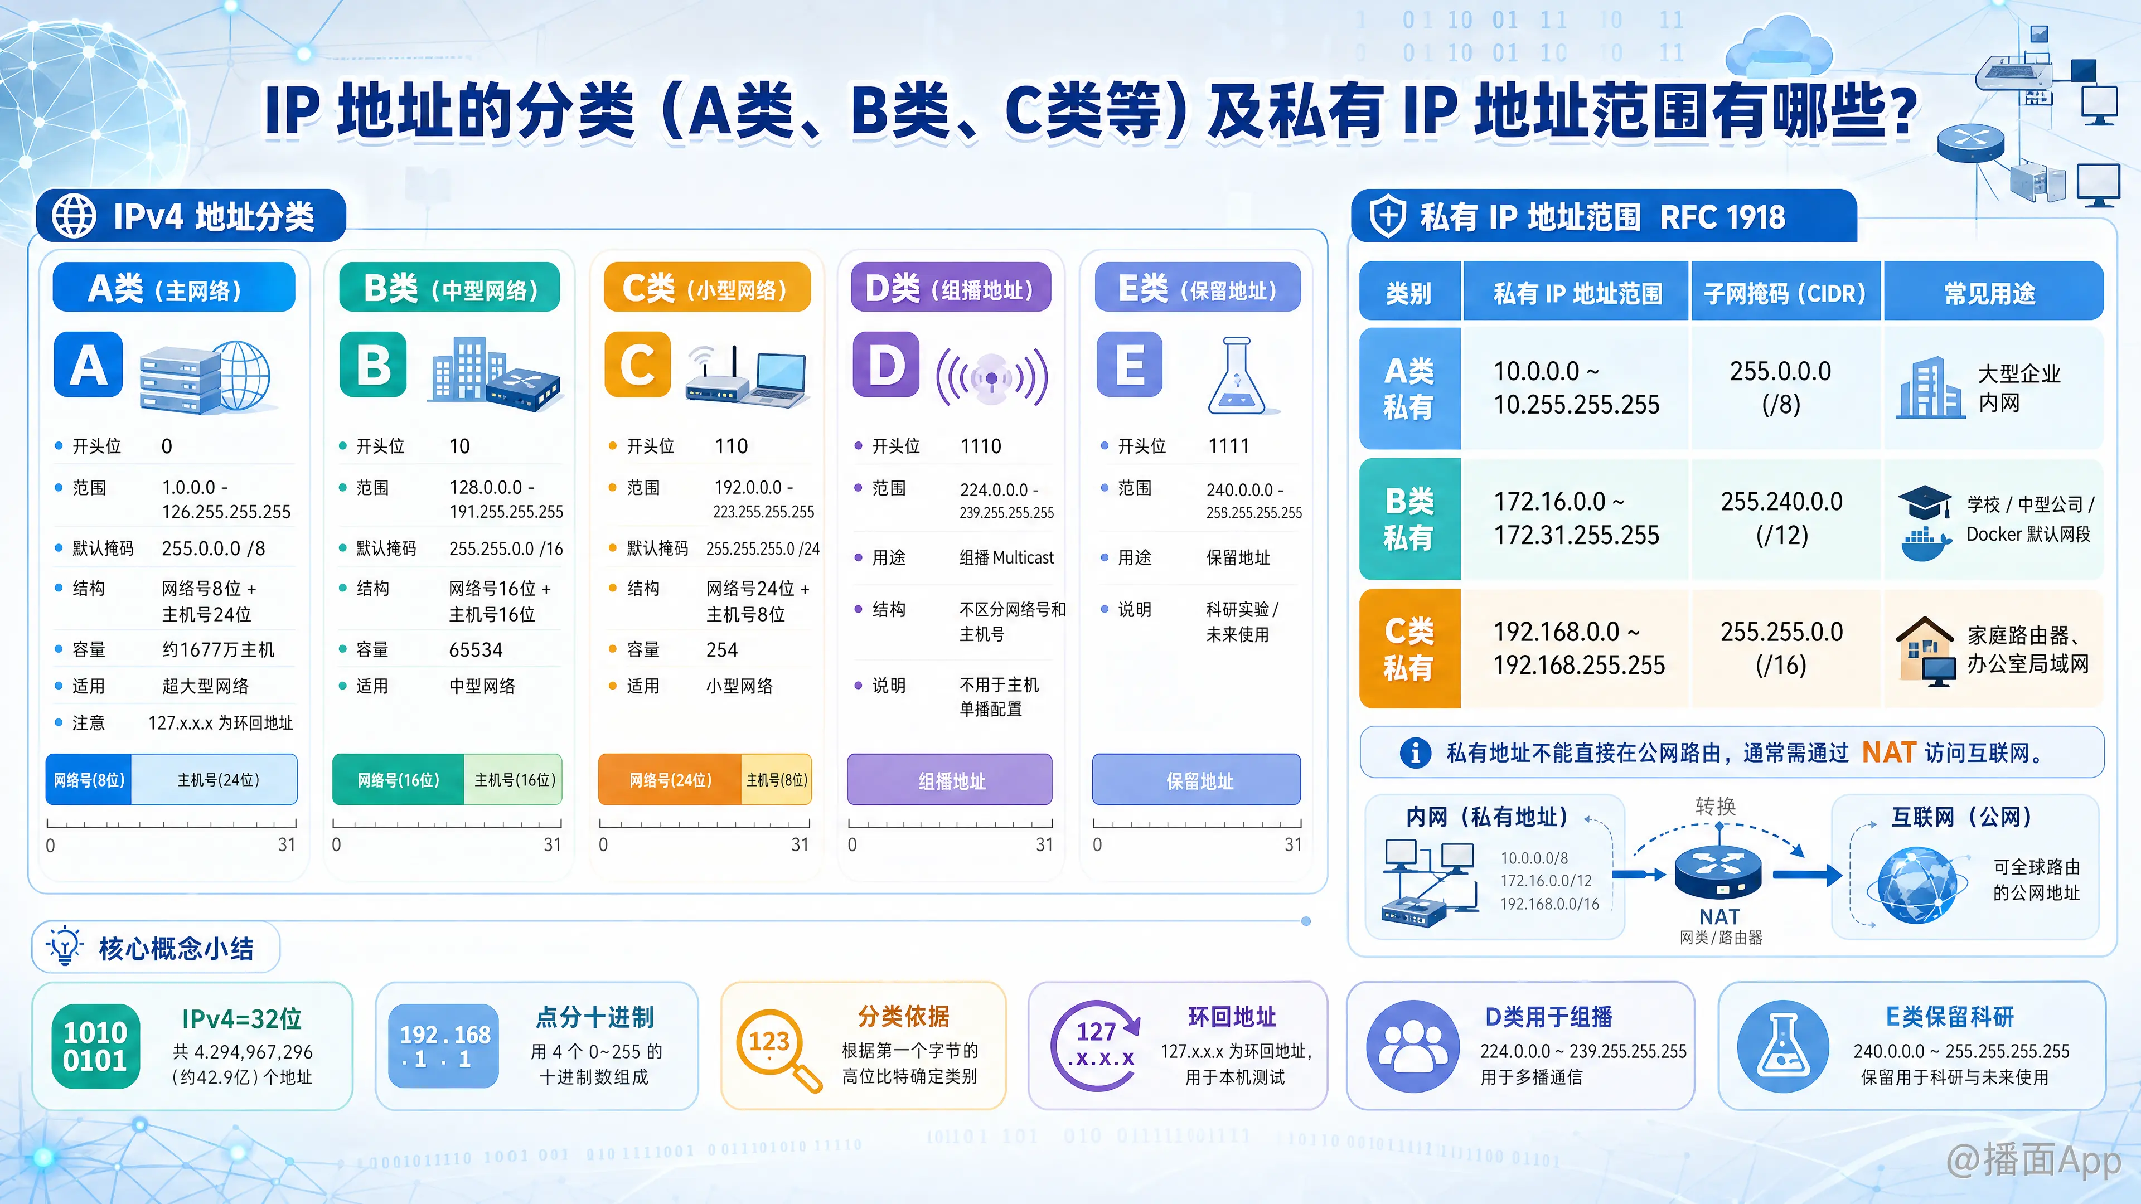Click the shield icon beside 私有 IP 地址范围
Screen dimensions: 2141x1204
(1387, 217)
